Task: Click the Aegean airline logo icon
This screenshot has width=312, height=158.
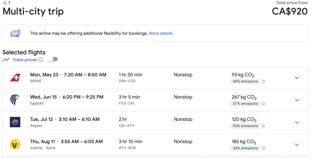Action: coord(15,122)
